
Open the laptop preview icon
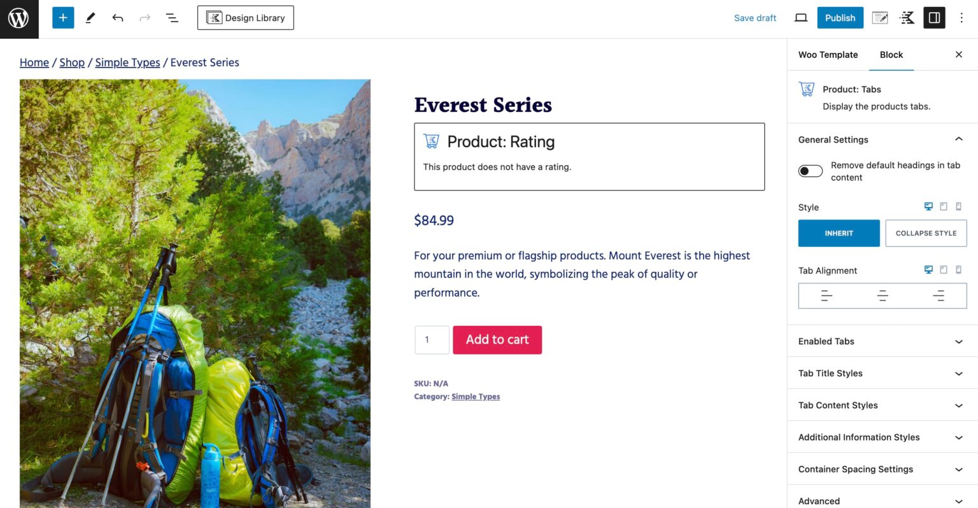(x=801, y=18)
